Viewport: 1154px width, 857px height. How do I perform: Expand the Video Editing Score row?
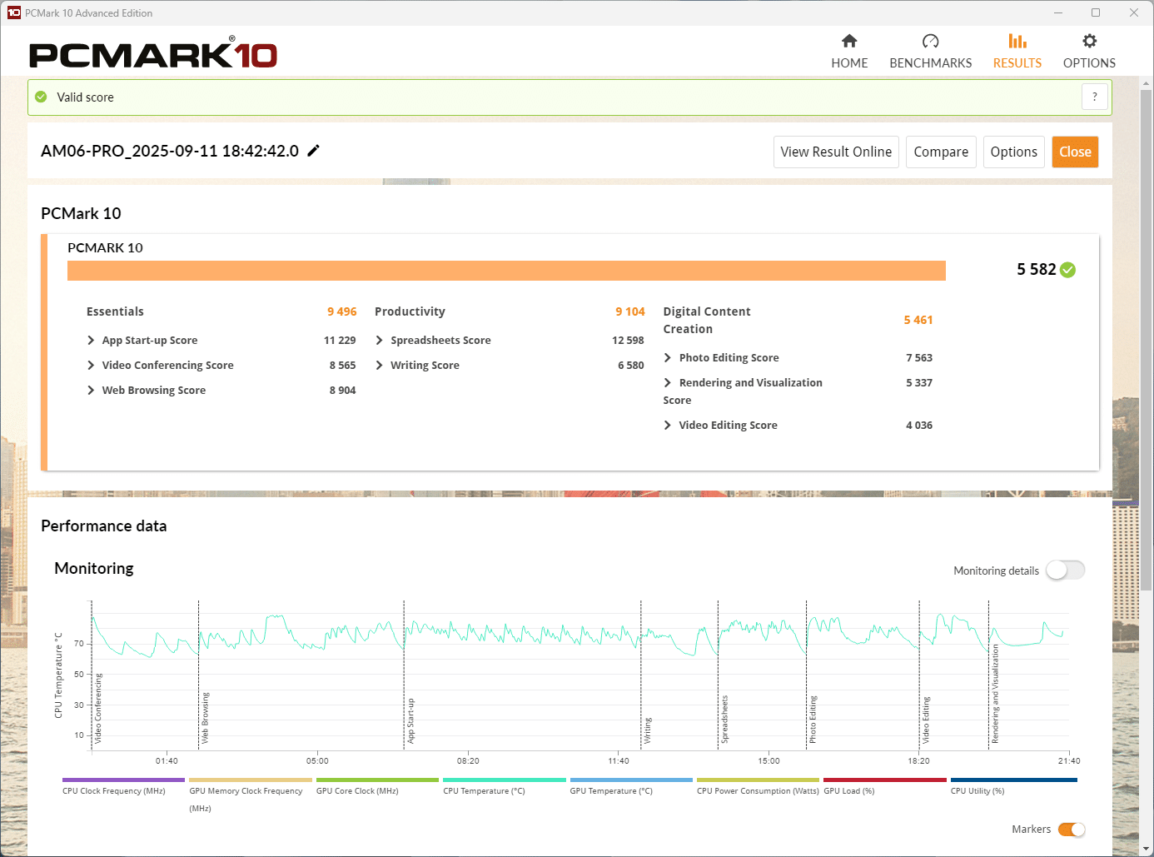click(x=668, y=426)
